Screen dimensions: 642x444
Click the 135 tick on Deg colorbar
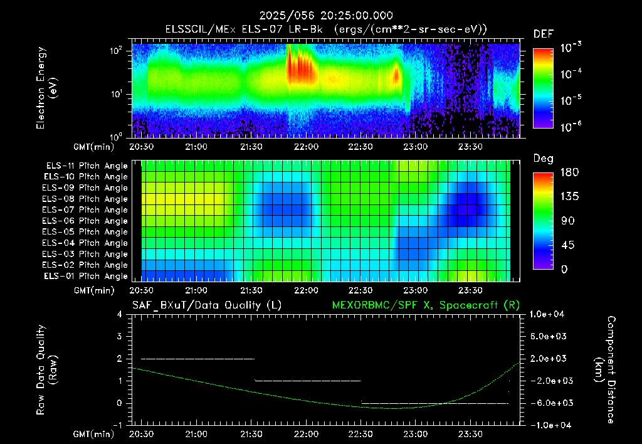click(569, 197)
